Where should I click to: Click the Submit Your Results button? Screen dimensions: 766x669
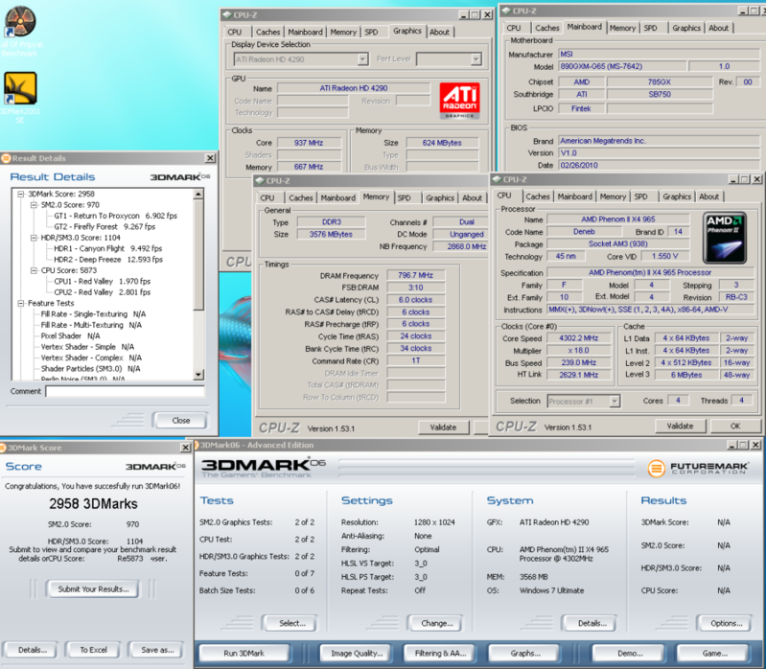coord(95,589)
